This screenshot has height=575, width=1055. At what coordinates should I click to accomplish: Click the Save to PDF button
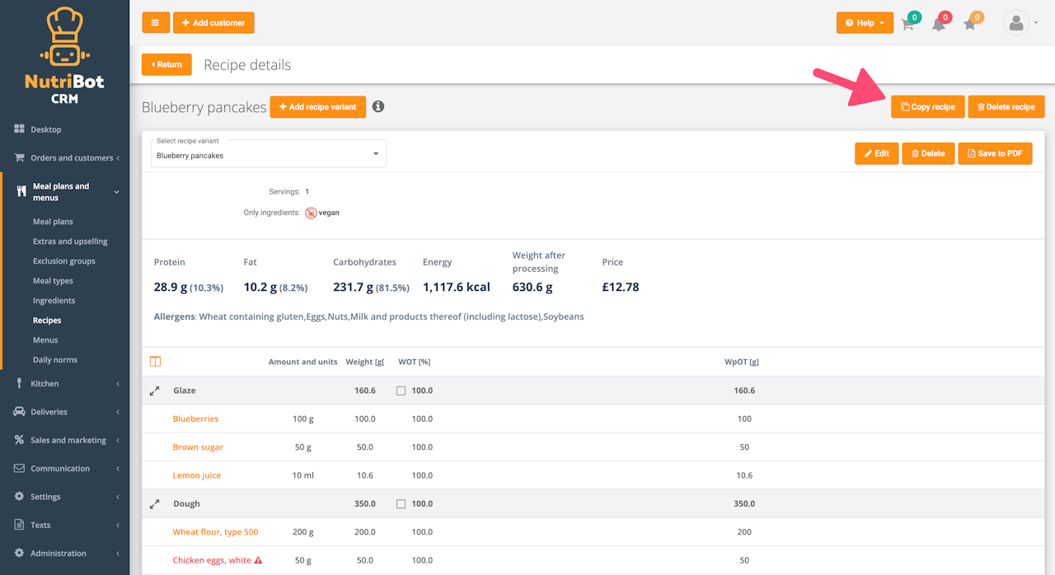995,153
